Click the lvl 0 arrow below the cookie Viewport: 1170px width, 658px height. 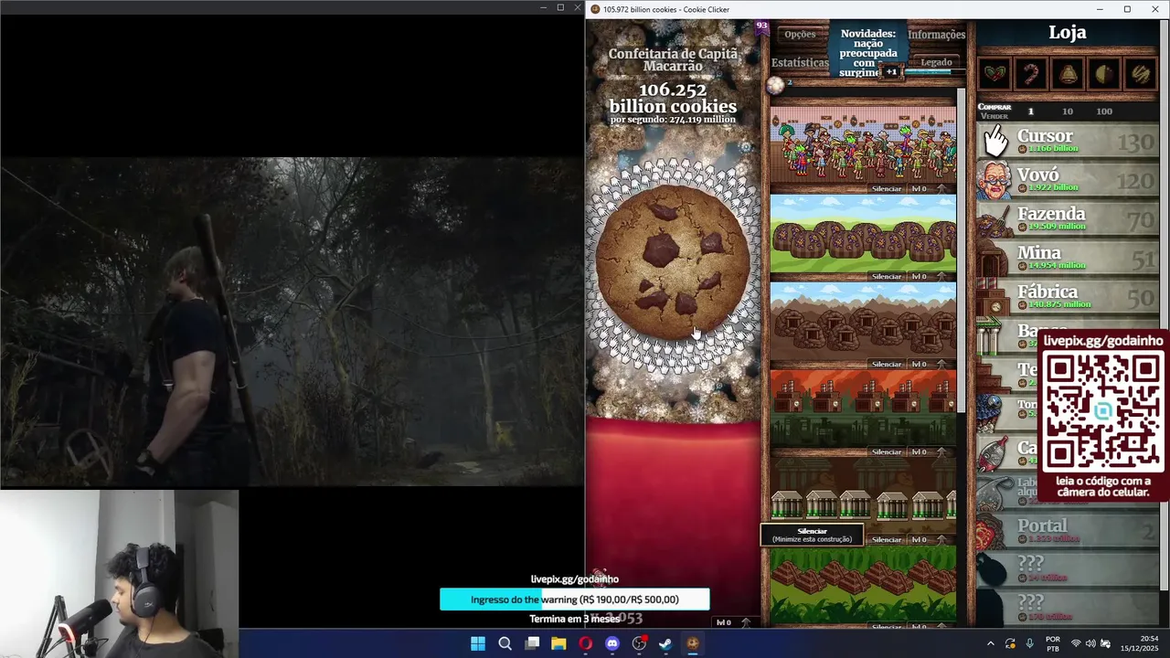pos(734,622)
